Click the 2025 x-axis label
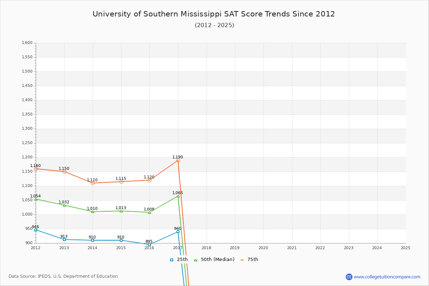The width and height of the screenshot is (429, 286). 405,247
